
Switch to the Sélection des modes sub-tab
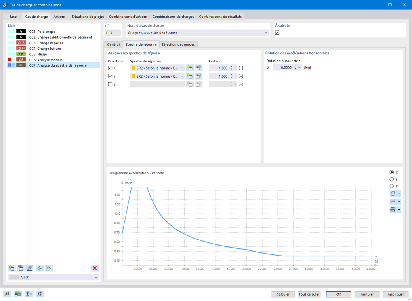(178, 45)
